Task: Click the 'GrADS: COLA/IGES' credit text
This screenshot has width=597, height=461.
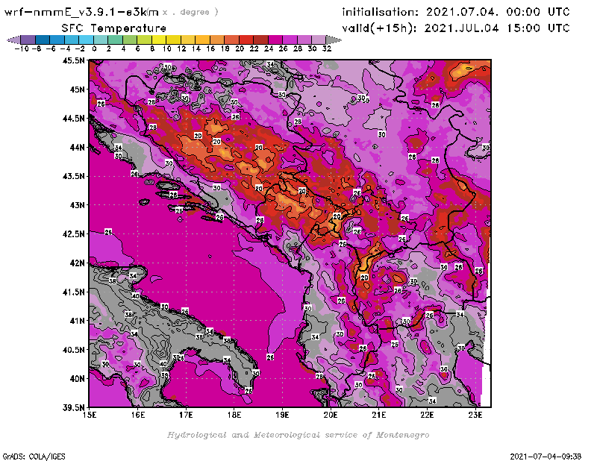Action: point(34,457)
